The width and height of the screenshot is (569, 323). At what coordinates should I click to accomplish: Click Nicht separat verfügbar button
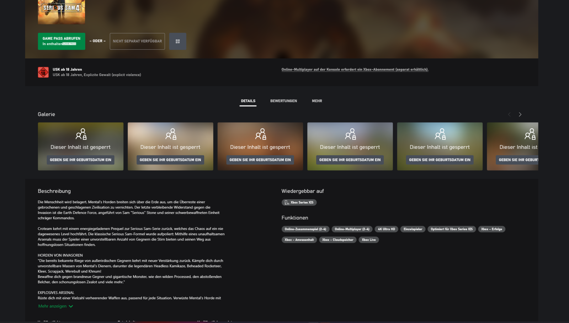137,41
